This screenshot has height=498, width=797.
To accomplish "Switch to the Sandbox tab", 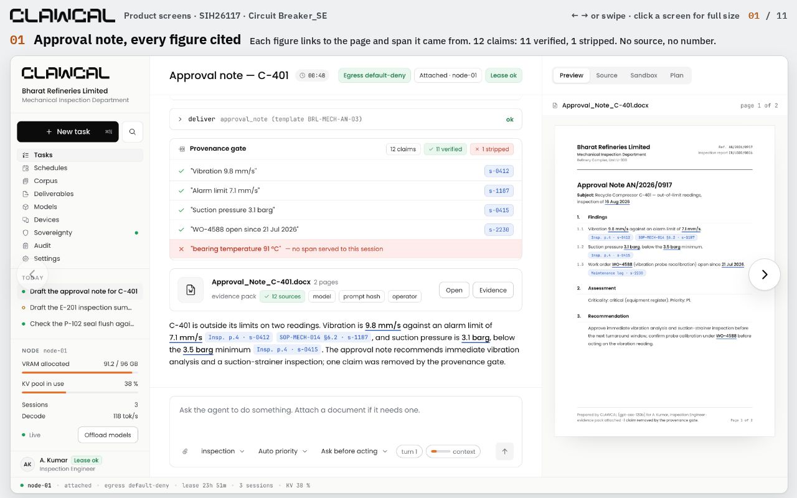I will click(x=644, y=75).
